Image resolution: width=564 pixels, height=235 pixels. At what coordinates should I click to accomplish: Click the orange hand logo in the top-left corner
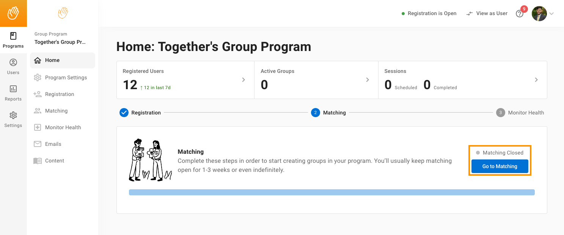13,13
